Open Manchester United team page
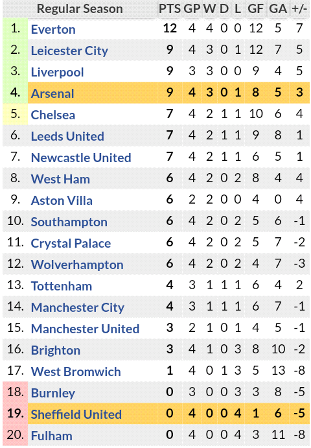The height and width of the screenshot is (448, 311). [85, 329]
